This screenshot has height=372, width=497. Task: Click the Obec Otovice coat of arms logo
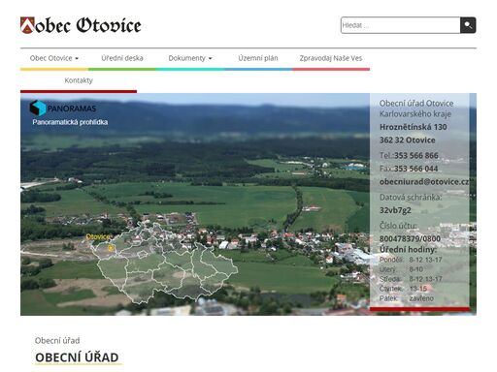pyautogui.click(x=27, y=25)
